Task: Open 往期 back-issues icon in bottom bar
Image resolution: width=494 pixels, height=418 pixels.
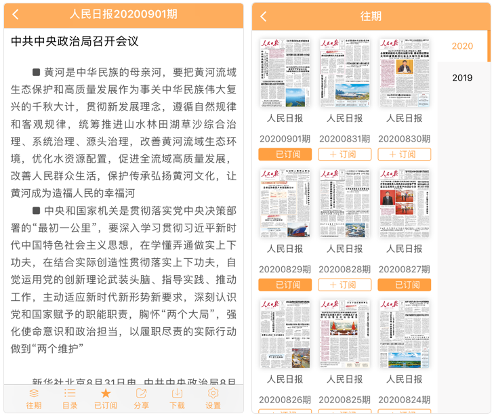Action: click(x=34, y=399)
